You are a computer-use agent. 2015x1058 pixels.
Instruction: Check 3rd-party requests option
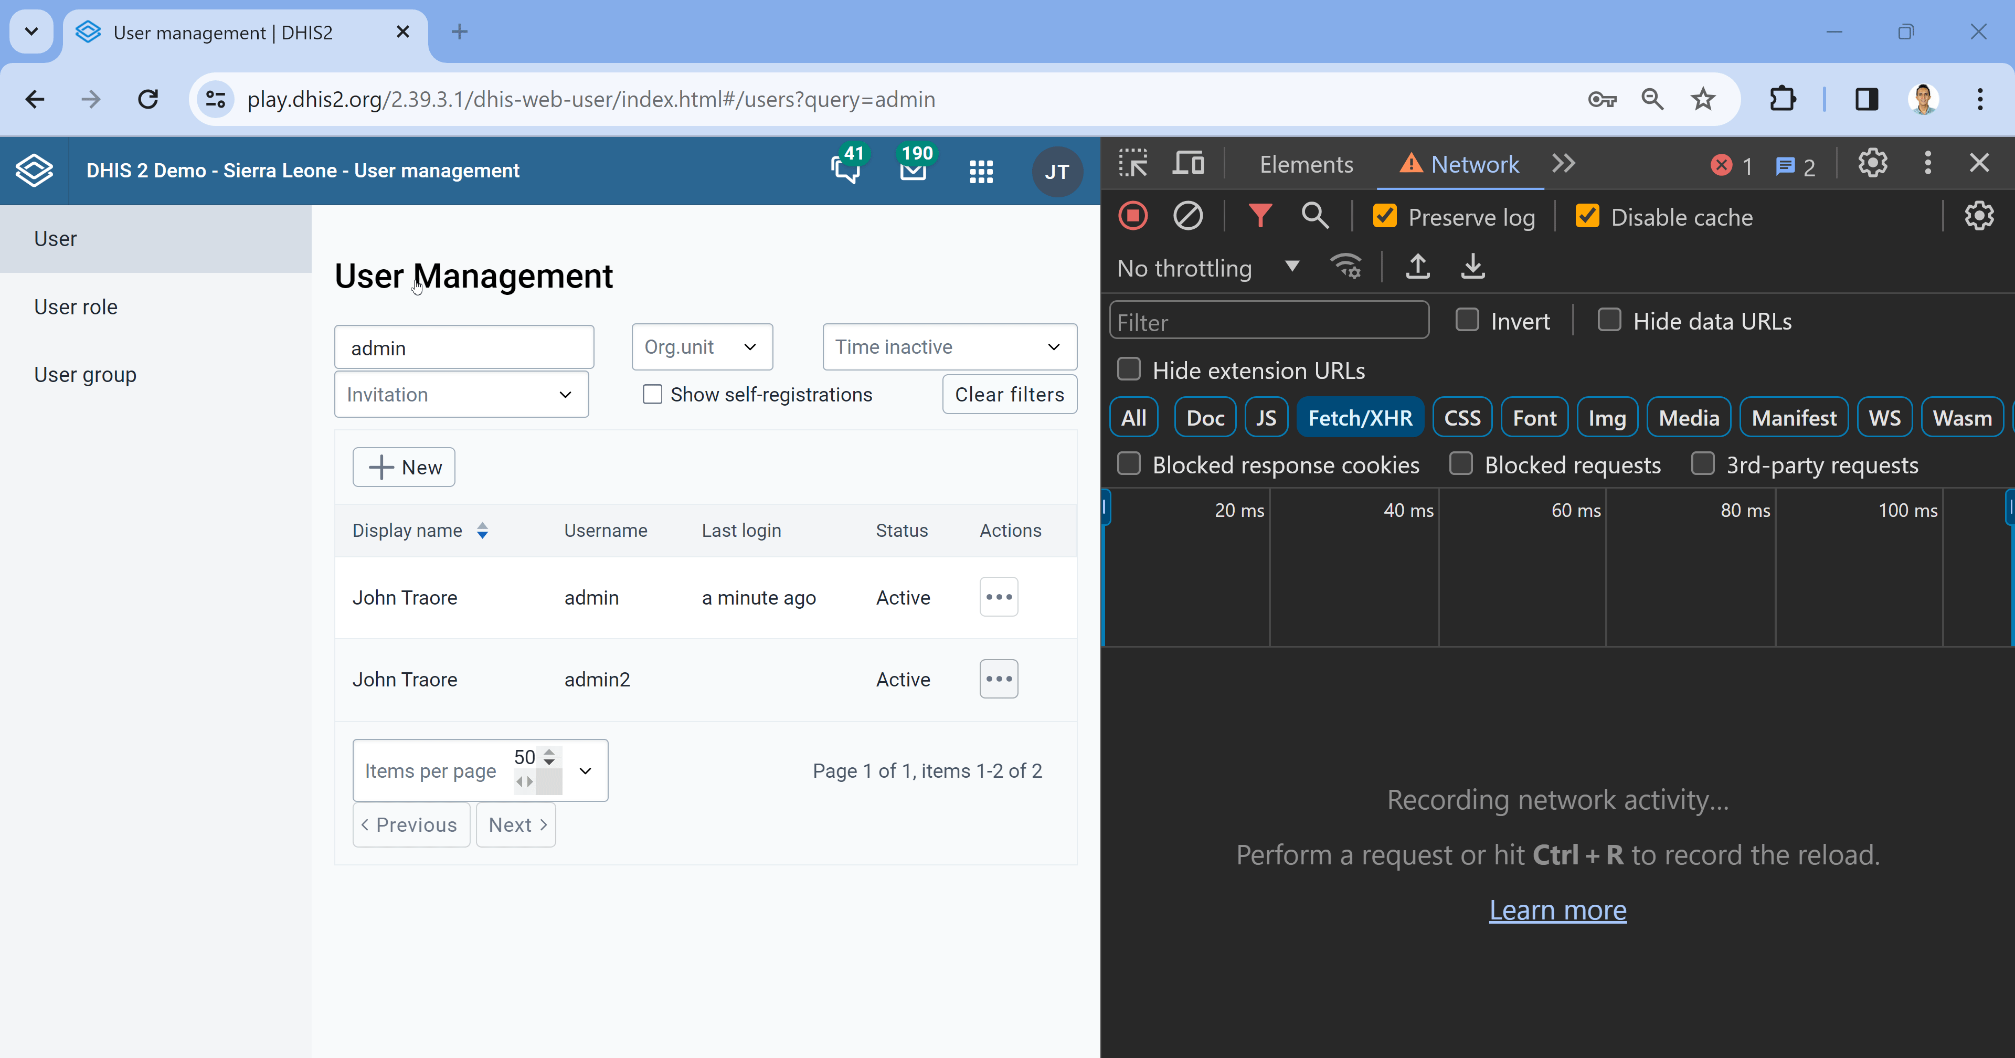(1703, 464)
